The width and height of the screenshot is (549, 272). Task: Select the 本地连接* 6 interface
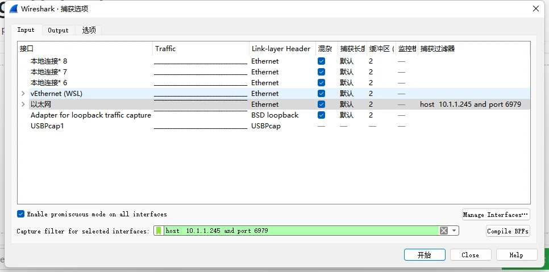(49, 83)
